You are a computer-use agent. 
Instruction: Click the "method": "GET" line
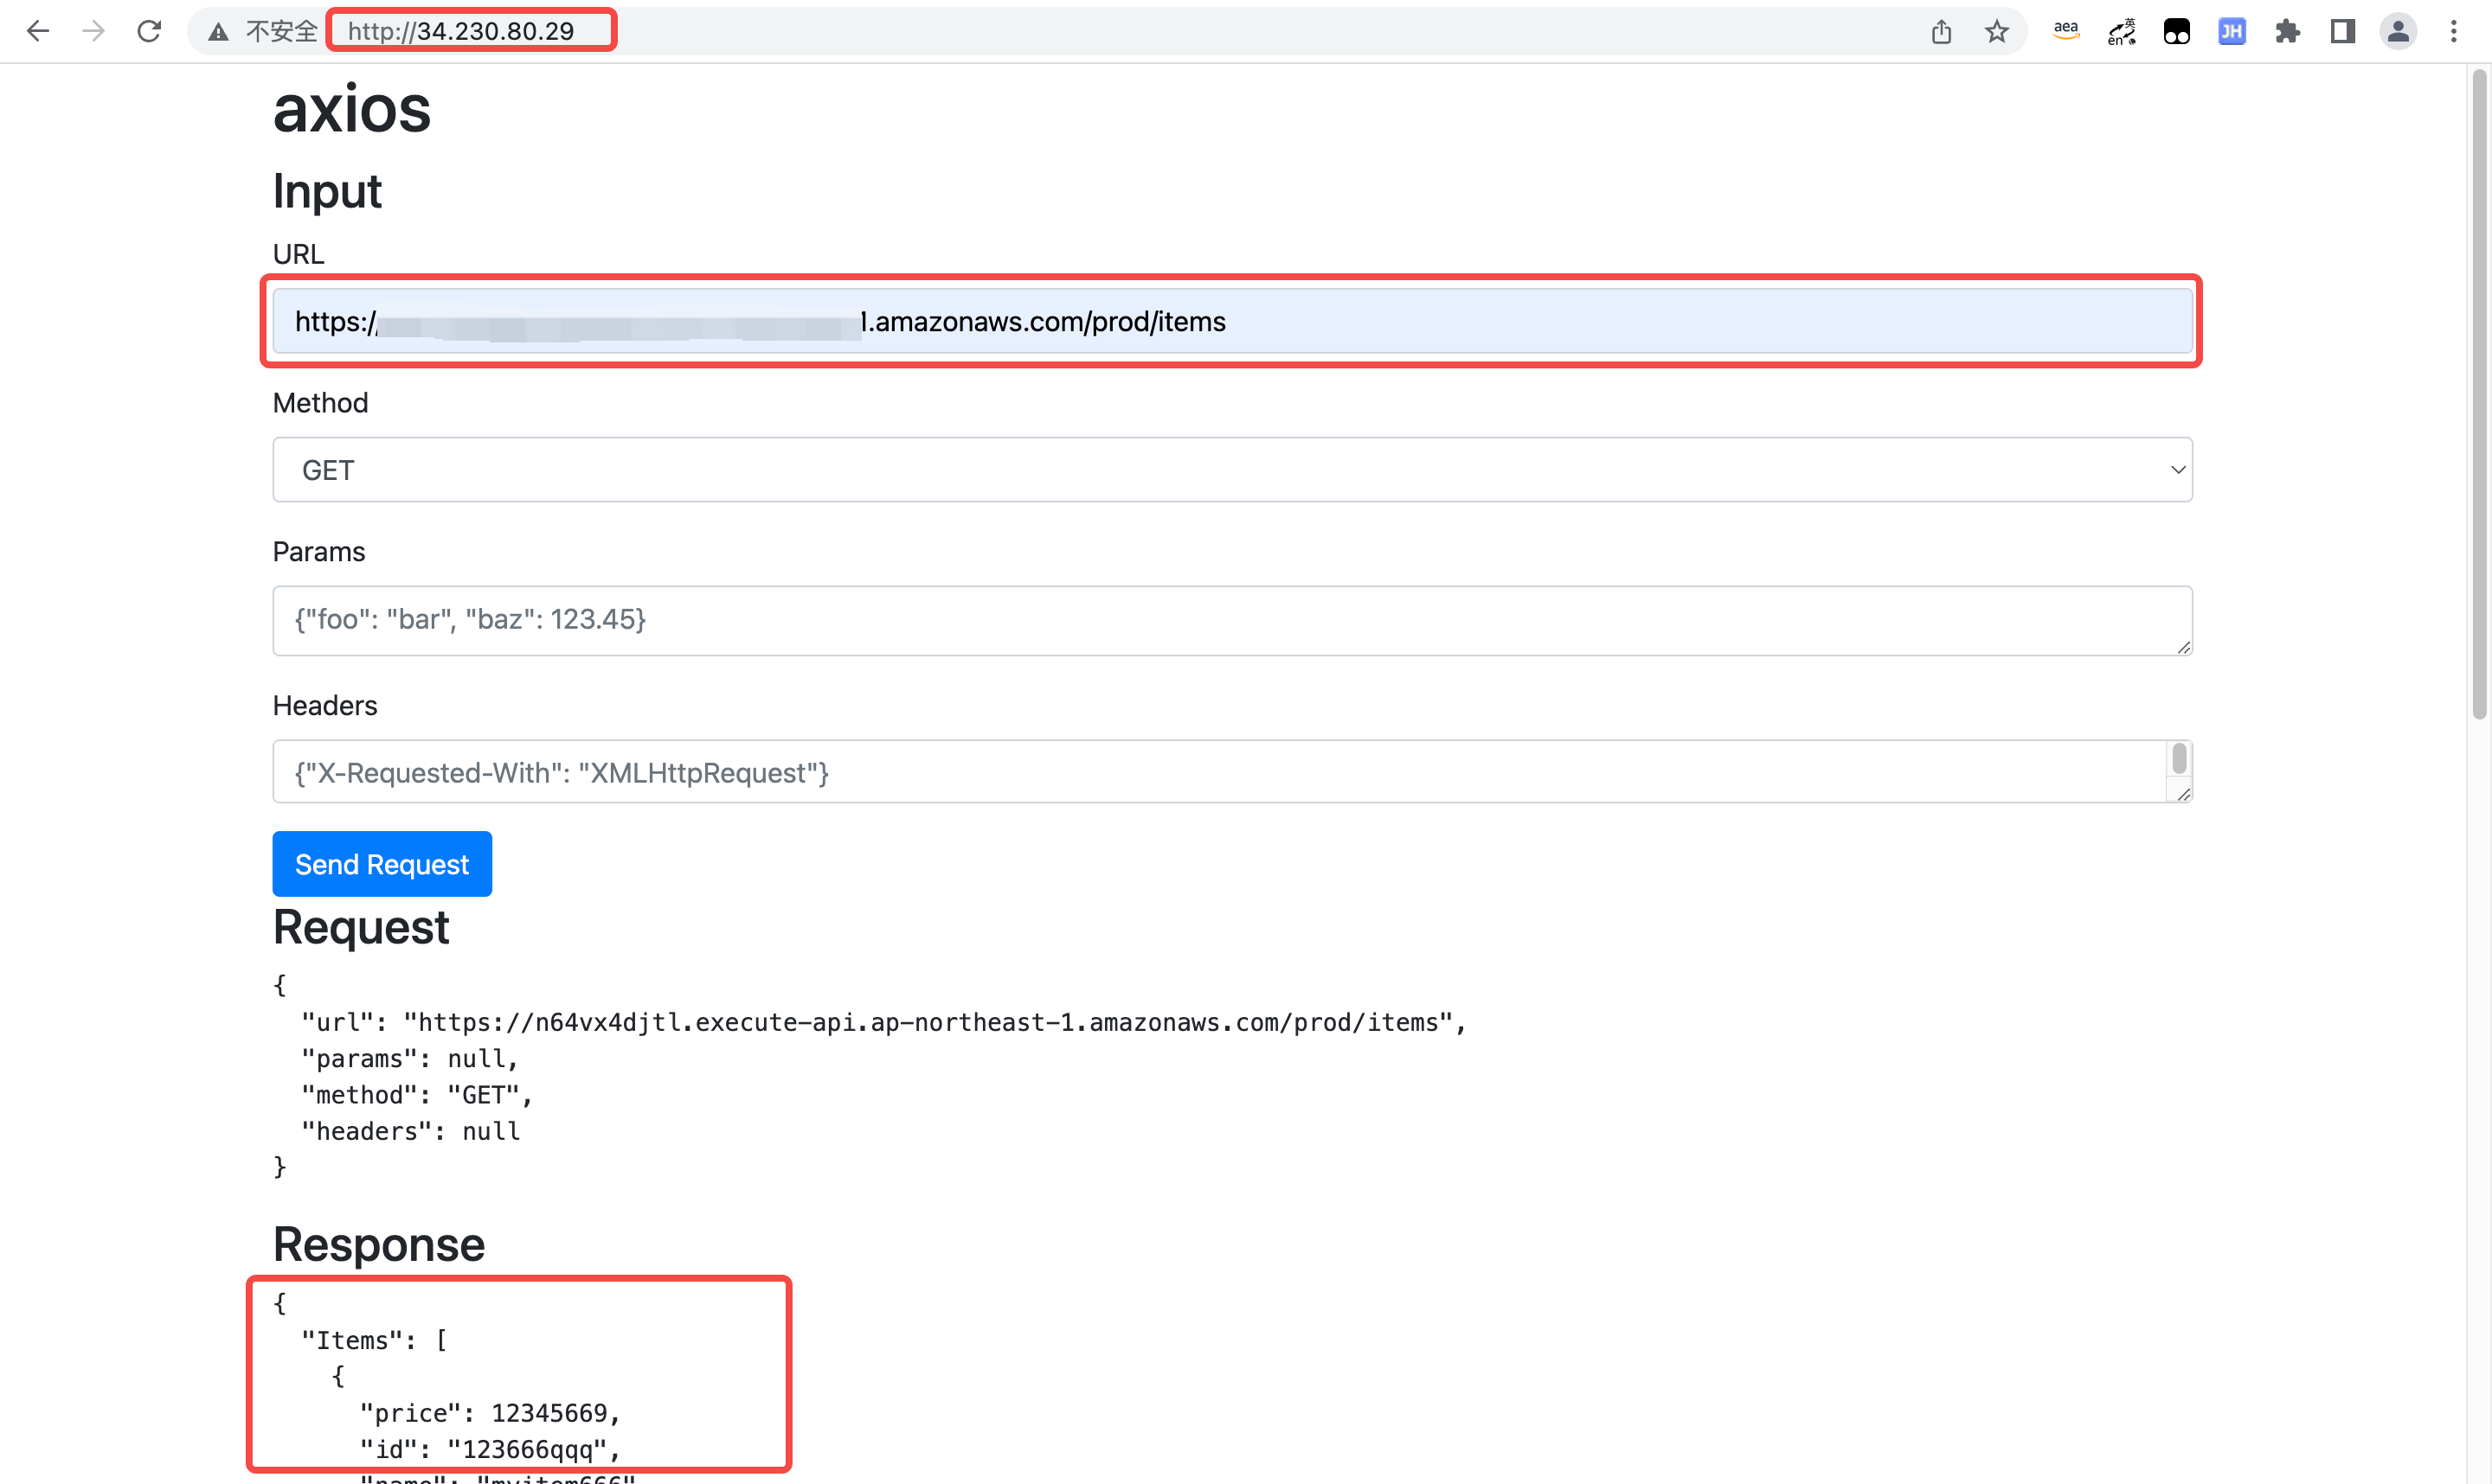click(x=417, y=1095)
